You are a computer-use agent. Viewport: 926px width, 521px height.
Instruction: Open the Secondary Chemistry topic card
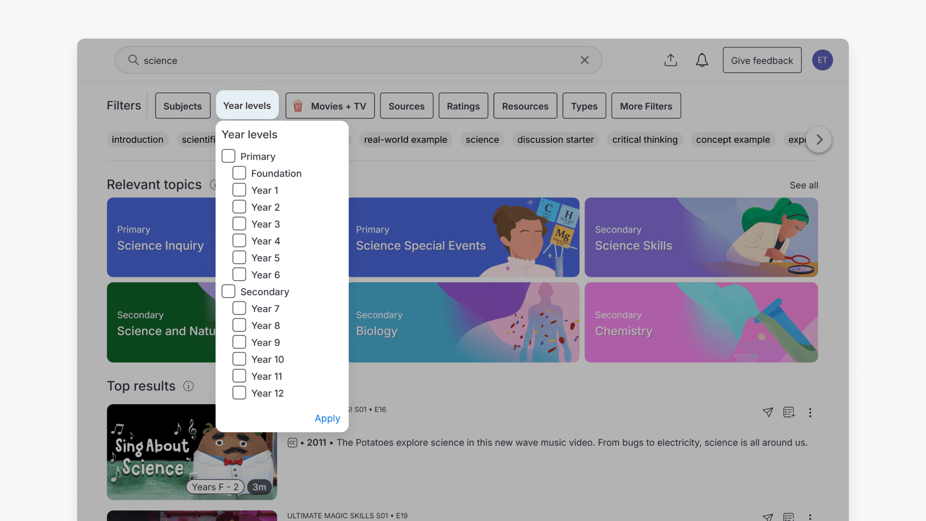(701, 322)
